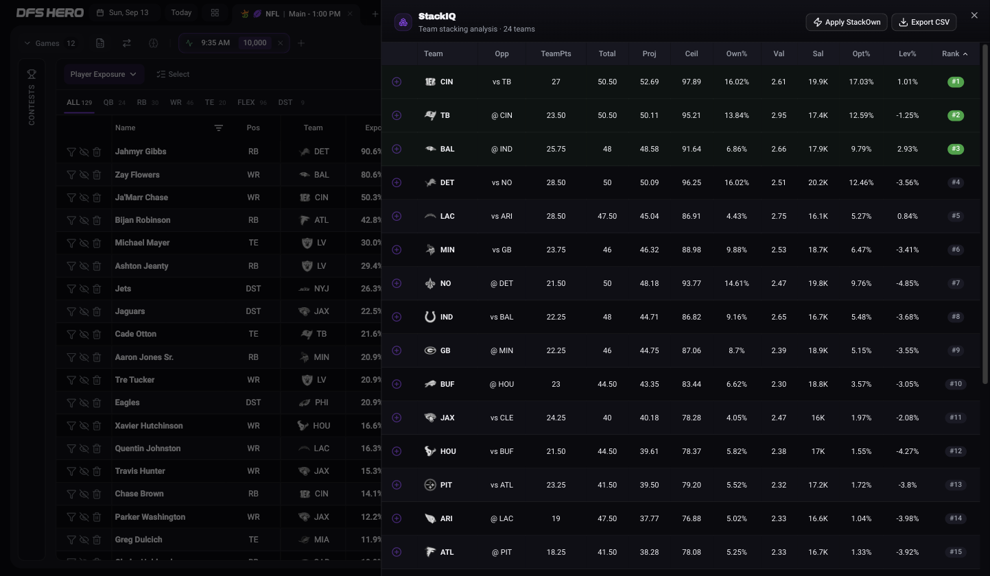Close the StackIQ panel
Screen dimensions: 990x576
pyautogui.click(x=974, y=15)
